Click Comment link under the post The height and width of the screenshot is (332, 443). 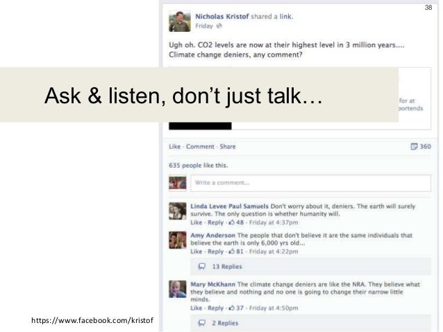coord(200,146)
